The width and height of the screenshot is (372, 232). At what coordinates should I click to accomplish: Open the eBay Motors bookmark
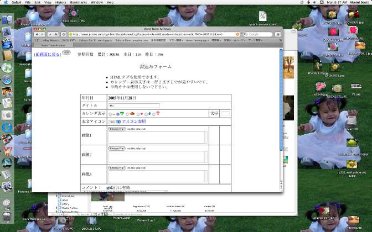[51, 40]
